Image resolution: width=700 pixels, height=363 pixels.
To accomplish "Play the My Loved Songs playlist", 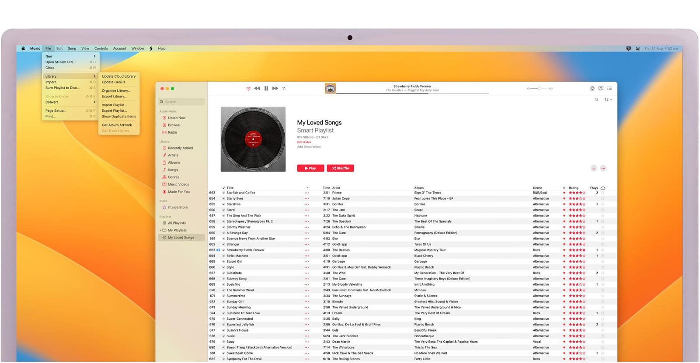I will click(310, 168).
